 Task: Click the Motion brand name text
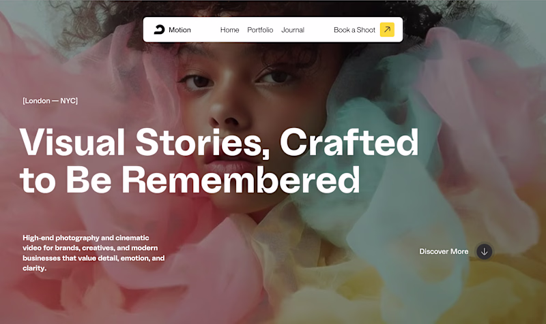pyautogui.click(x=179, y=30)
